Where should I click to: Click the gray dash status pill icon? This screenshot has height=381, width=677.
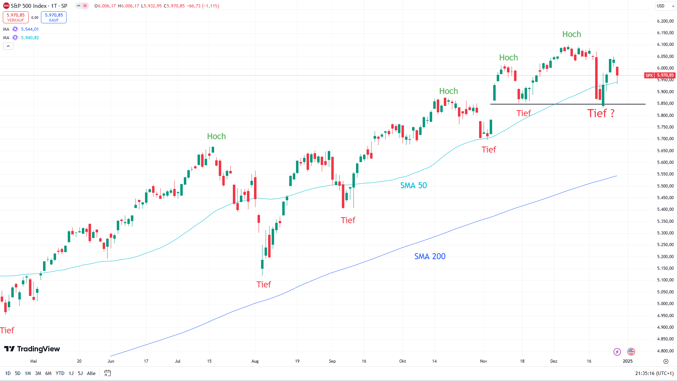pos(78,6)
